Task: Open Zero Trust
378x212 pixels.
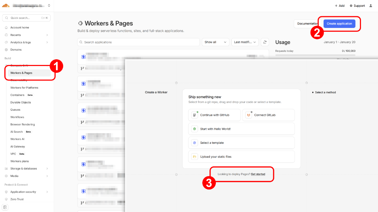Action: (x=17, y=199)
